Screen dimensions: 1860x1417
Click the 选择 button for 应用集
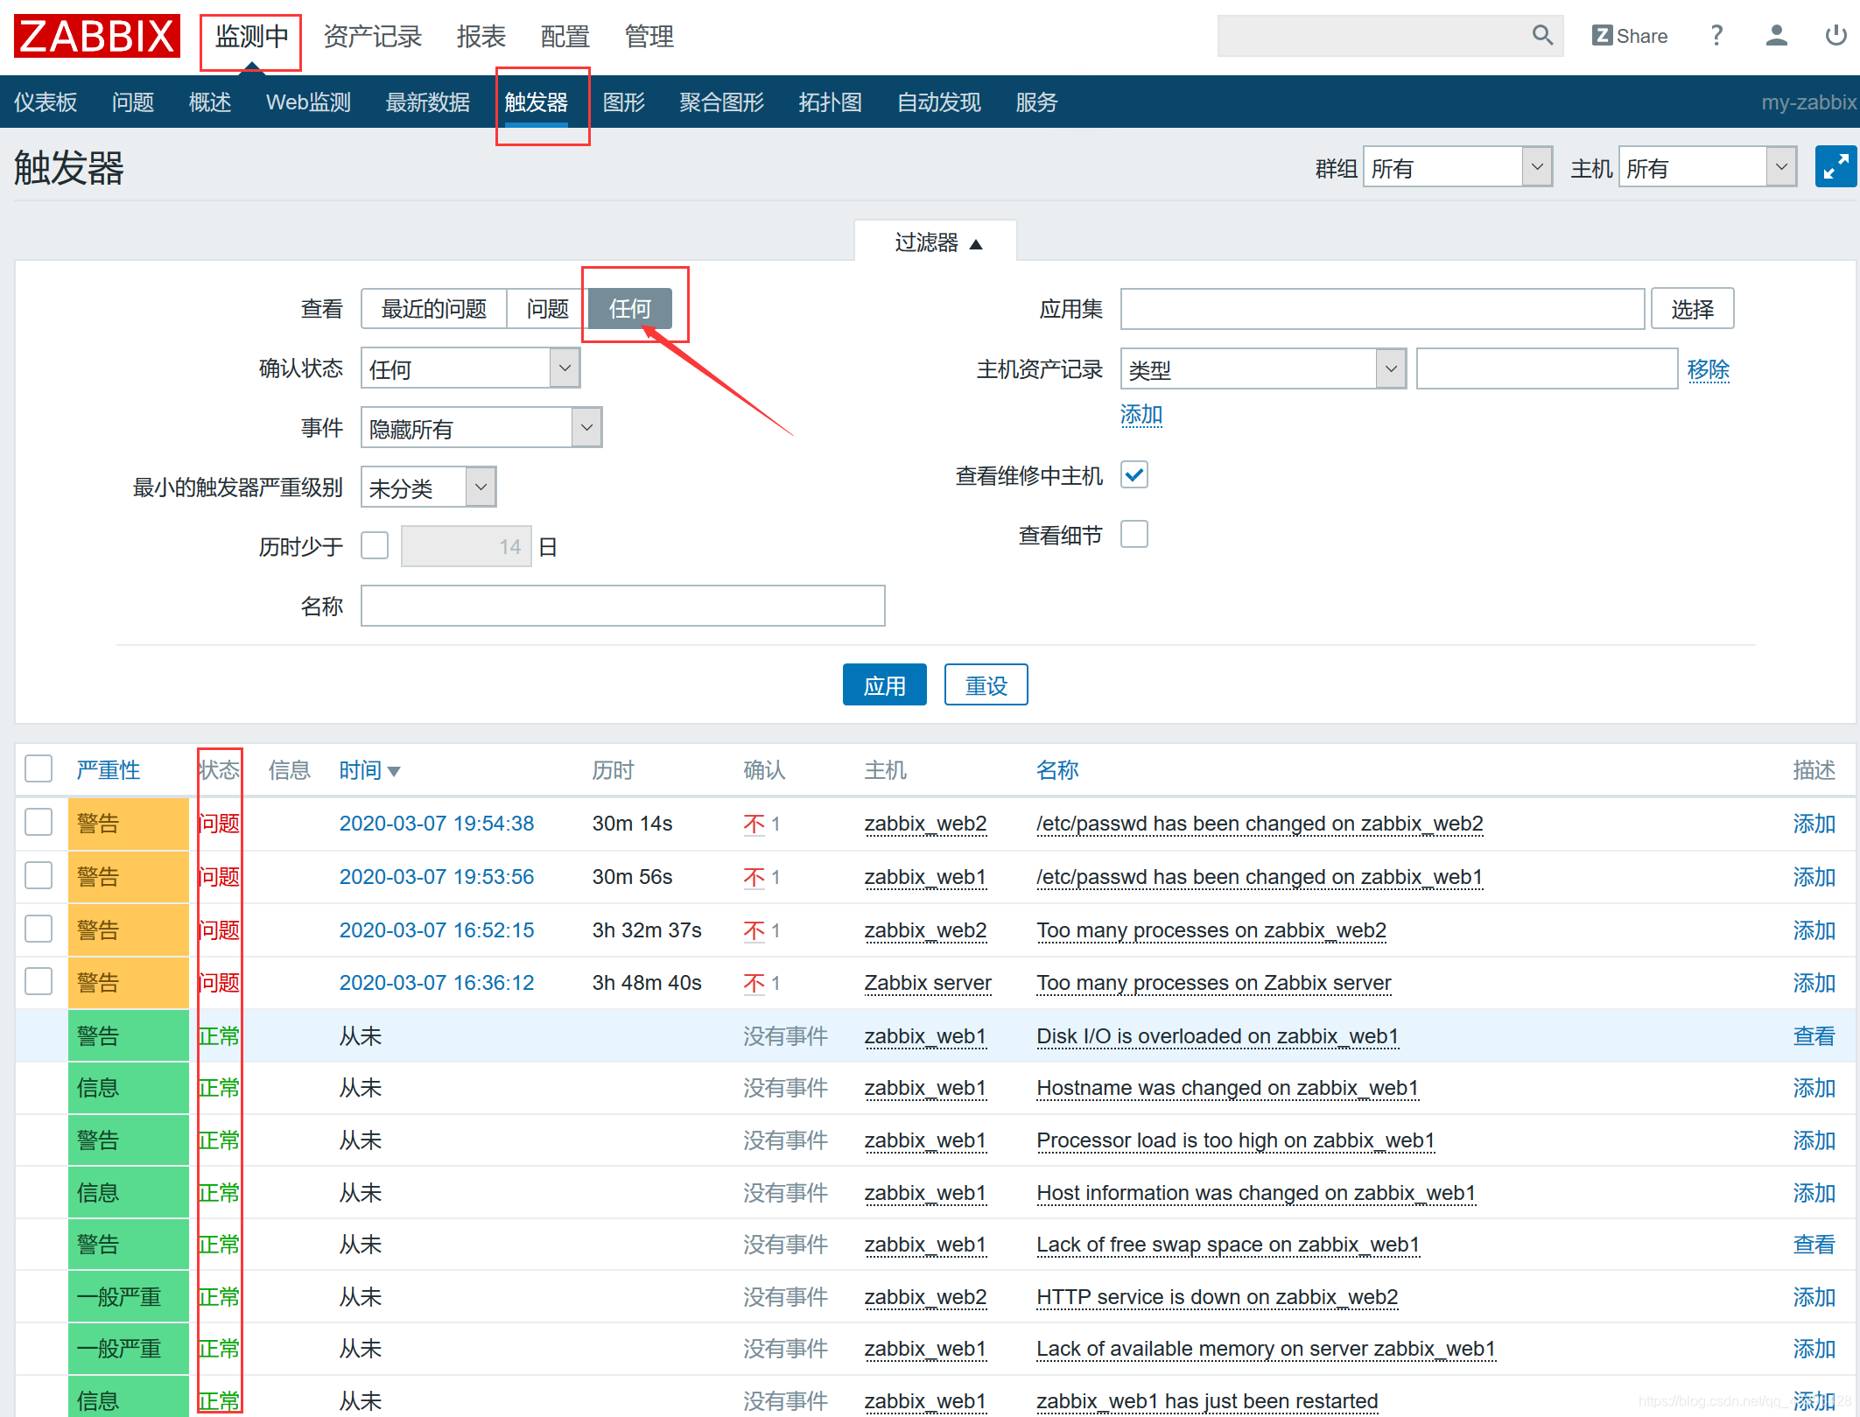tap(1693, 308)
